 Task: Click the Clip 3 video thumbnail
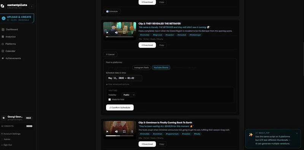point(120,130)
